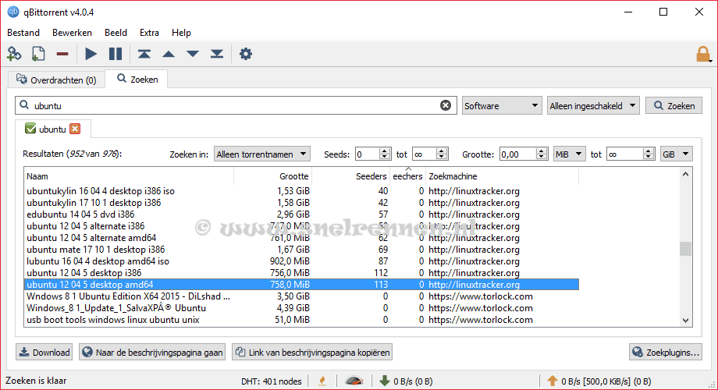718x390 pixels.
Task: Open the Extra menu
Action: click(x=149, y=33)
